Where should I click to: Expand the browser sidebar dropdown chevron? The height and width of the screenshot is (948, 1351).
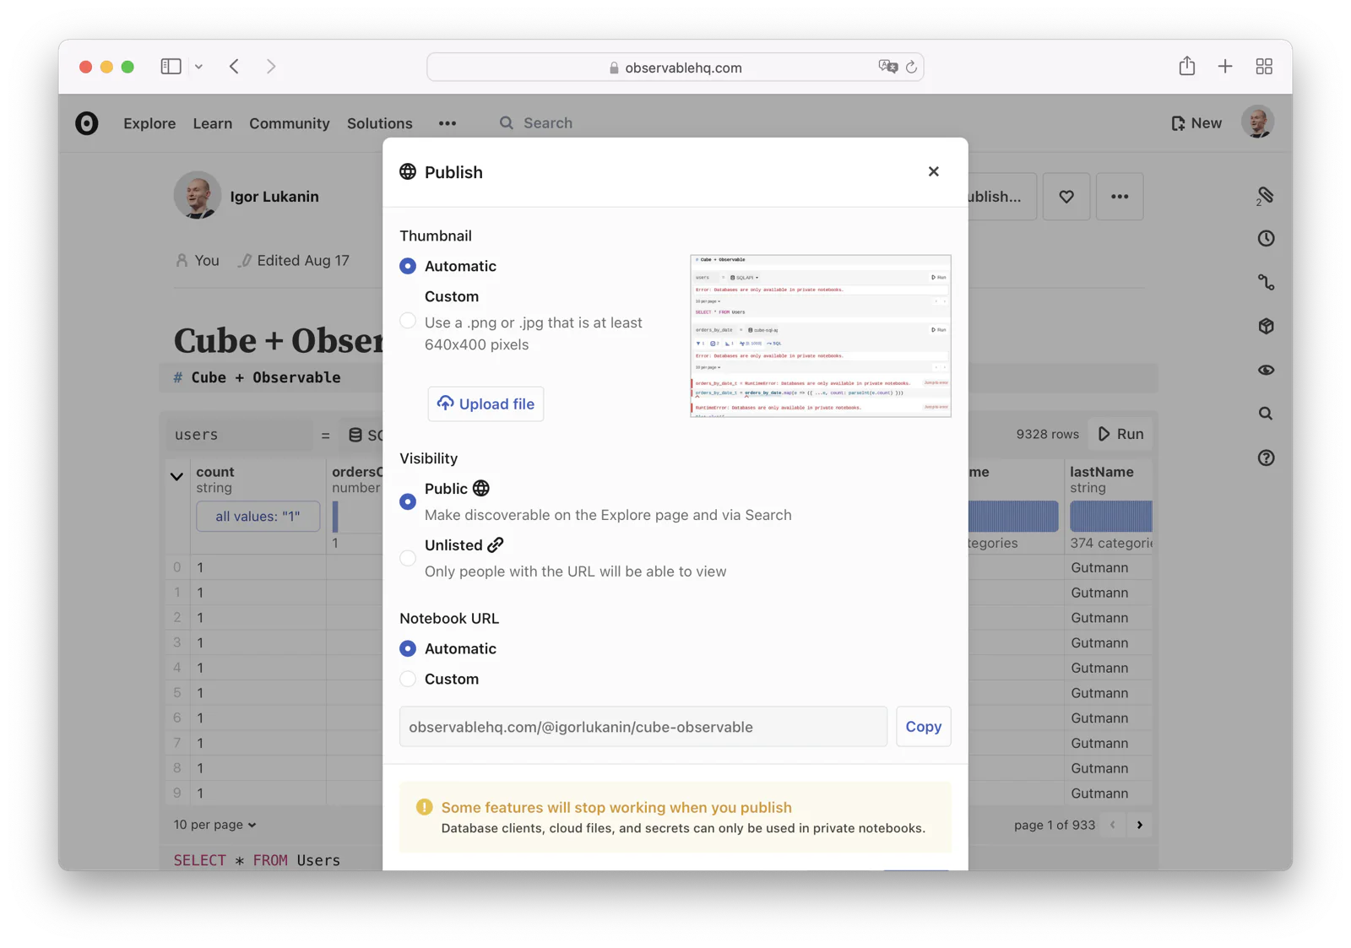click(198, 67)
